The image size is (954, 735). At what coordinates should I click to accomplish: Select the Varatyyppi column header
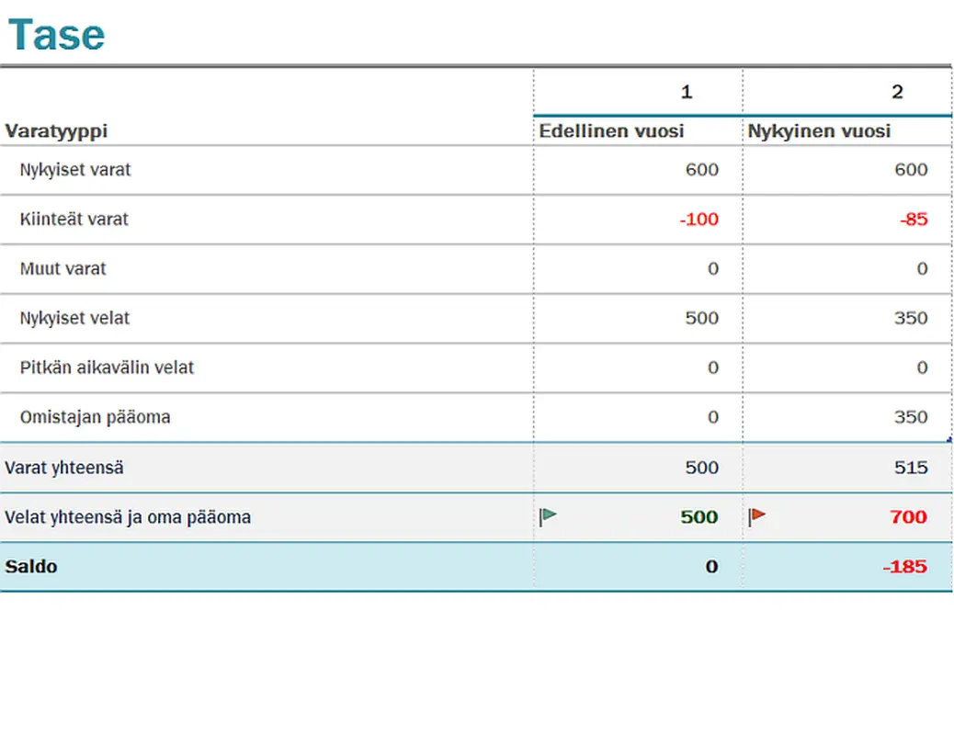56,131
